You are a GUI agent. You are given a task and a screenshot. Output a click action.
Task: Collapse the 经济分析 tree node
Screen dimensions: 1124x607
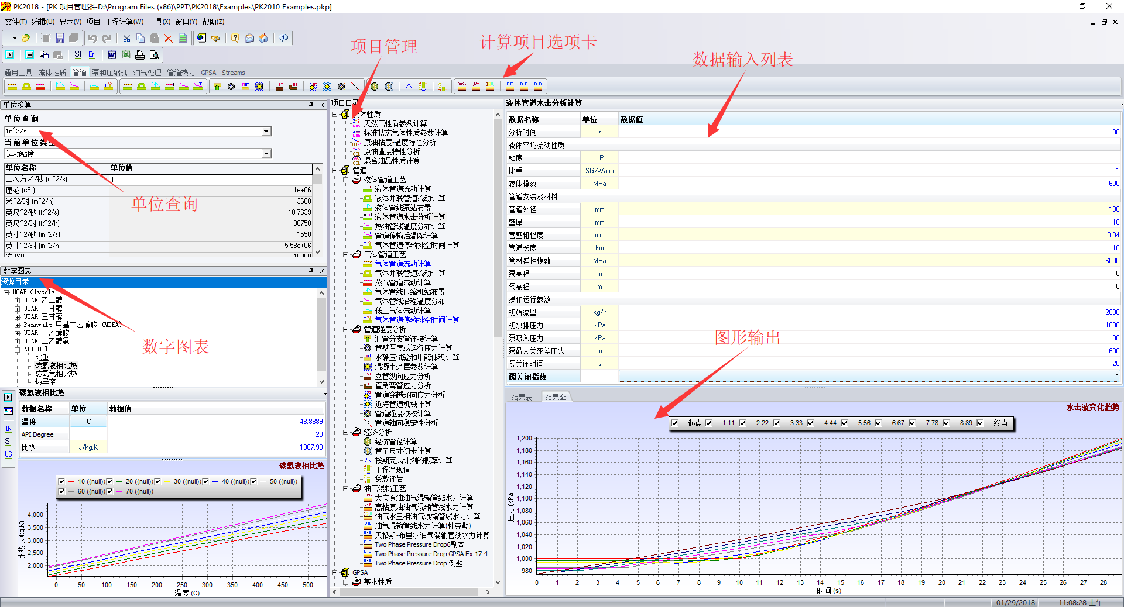[x=346, y=432]
